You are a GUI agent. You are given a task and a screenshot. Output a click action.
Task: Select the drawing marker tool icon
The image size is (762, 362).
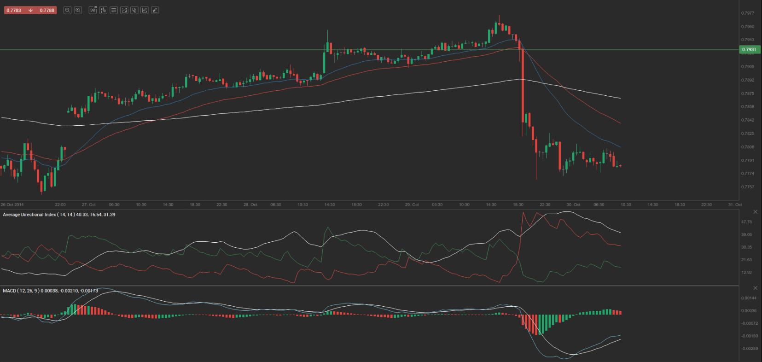coord(155,10)
